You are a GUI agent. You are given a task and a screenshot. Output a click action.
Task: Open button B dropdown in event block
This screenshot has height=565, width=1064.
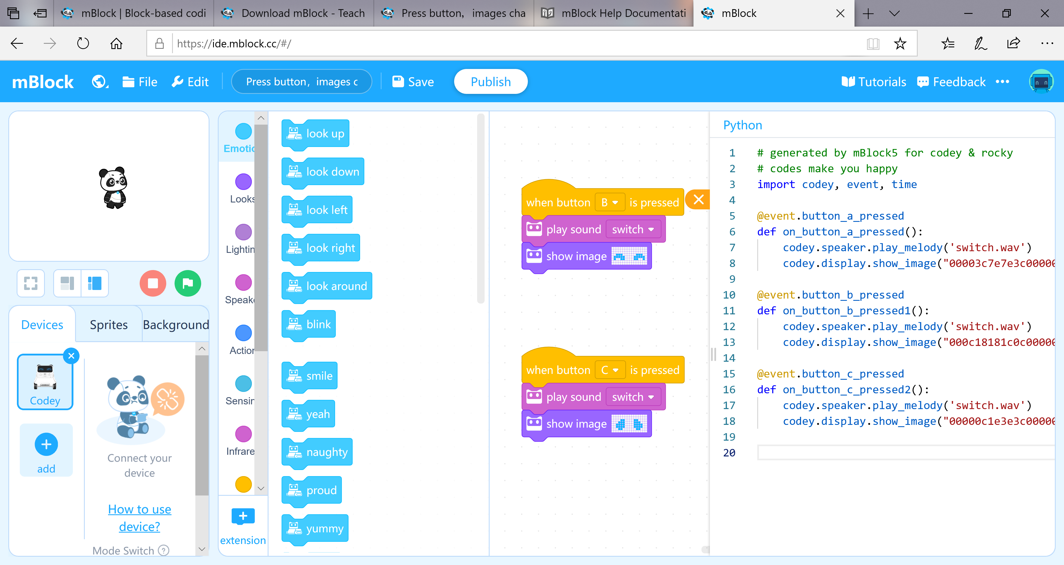(610, 202)
